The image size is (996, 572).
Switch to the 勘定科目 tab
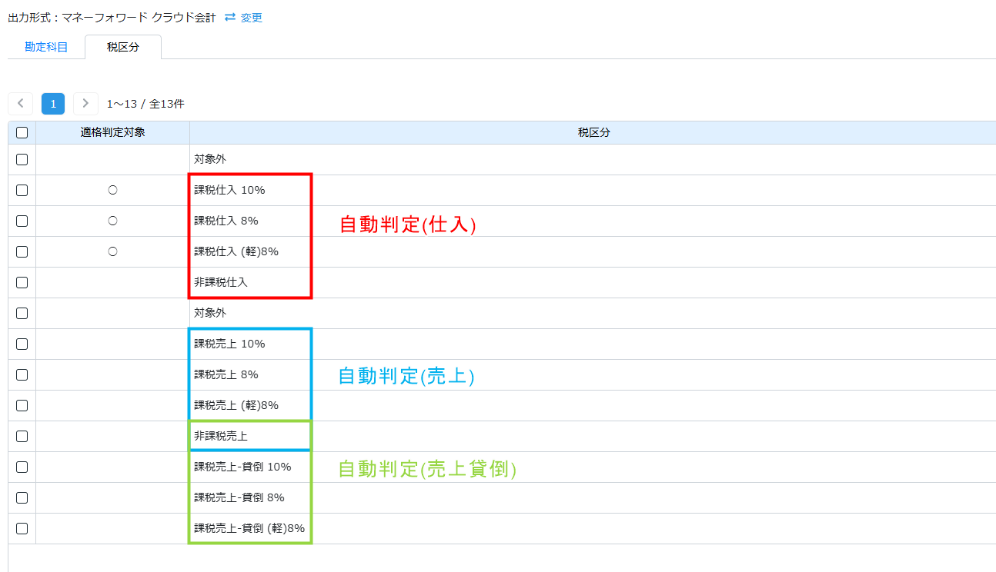point(46,47)
